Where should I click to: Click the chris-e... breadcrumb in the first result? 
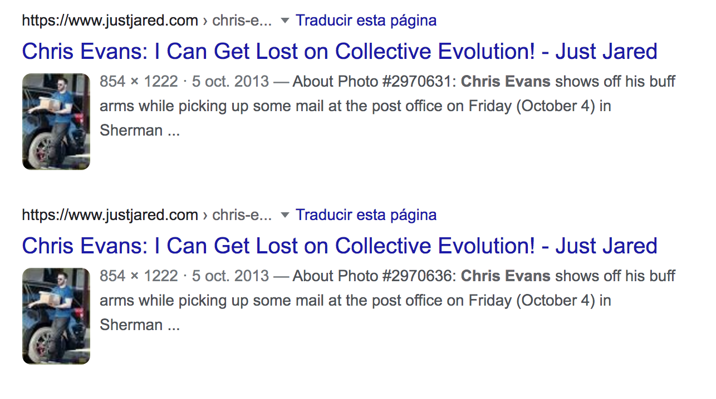[x=242, y=21]
